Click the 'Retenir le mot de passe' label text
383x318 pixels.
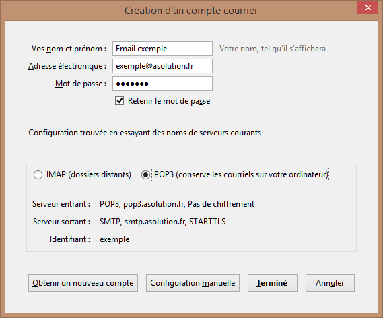pyautogui.click(x=169, y=101)
